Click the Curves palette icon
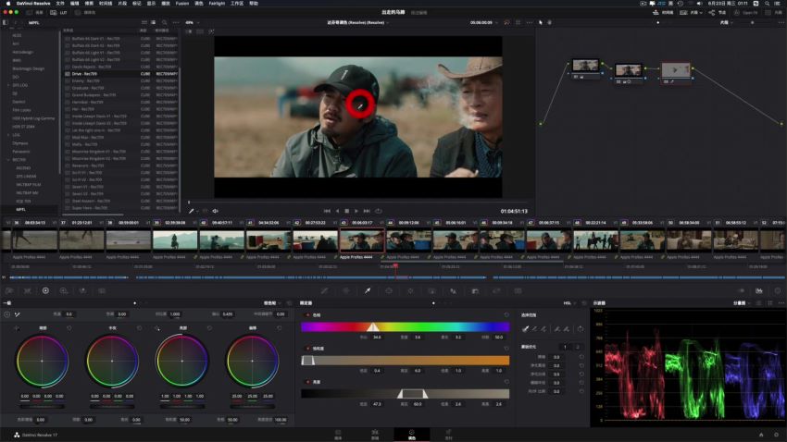Image resolution: width=787 pixels, height=442 pixels. click(325, 290)
